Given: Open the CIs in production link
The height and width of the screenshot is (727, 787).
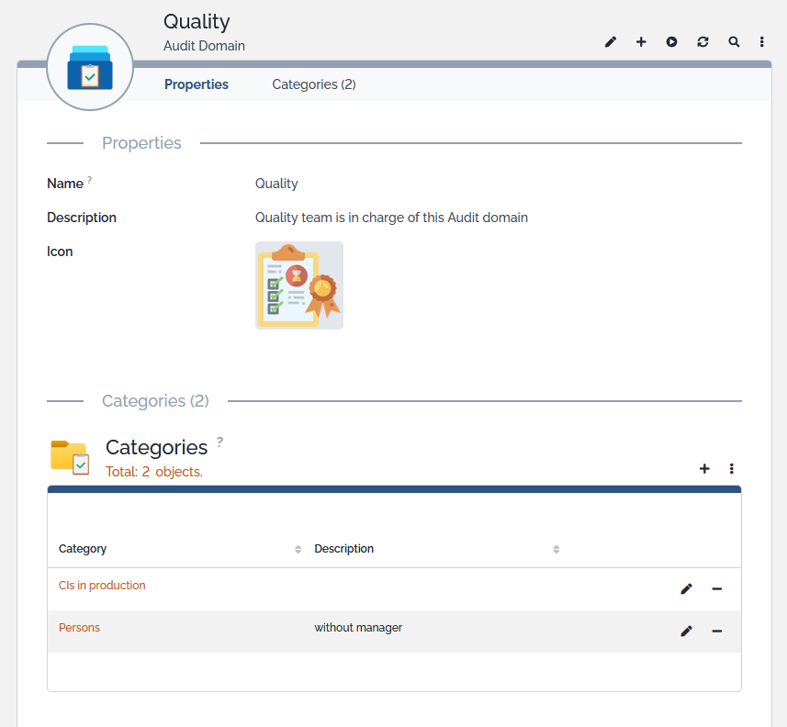Looking at the screenshot, I should (x=102, y=586).
